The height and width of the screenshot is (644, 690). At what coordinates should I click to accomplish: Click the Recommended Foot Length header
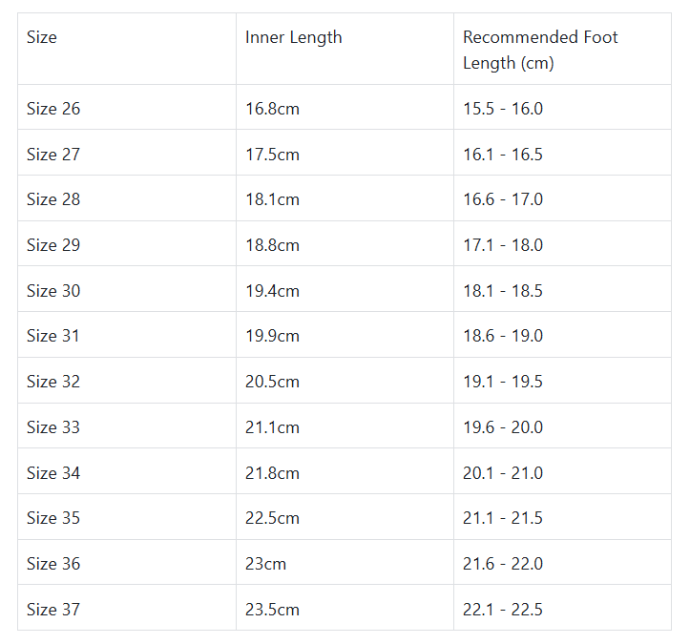click(x=540, y=51)
